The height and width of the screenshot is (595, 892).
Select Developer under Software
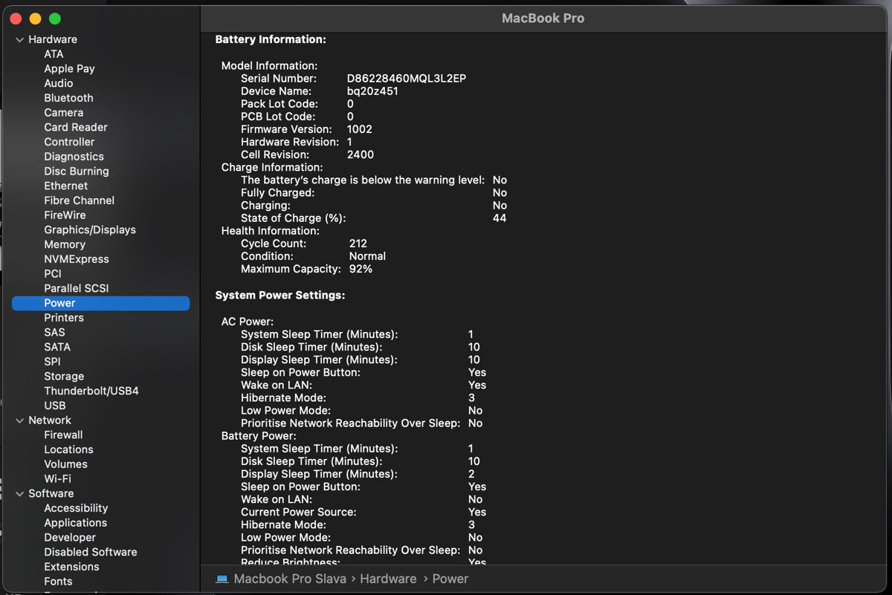pyautogui.click(x=70, y=538)
